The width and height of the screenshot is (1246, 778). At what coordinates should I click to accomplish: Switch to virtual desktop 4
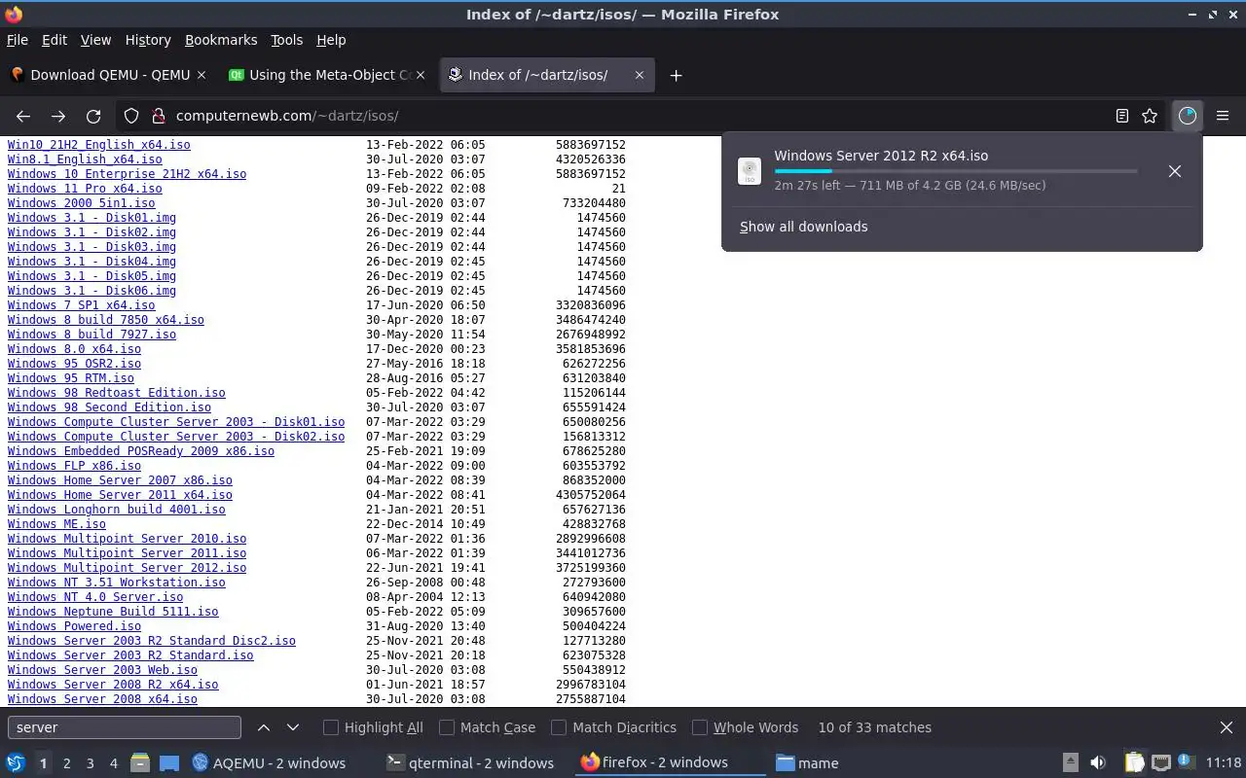pos(113,763)
